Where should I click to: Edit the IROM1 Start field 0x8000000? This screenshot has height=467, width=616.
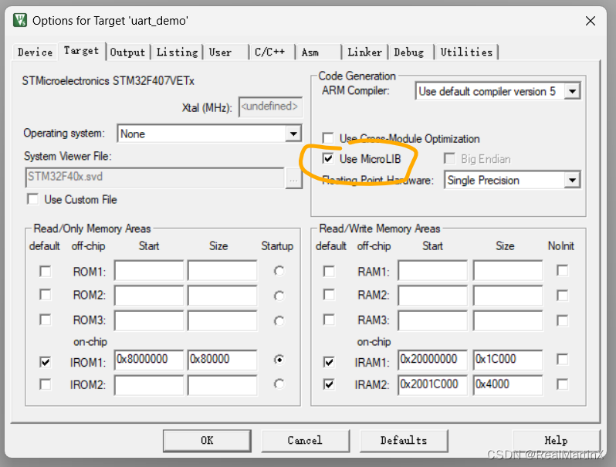(x=149, y=360)
